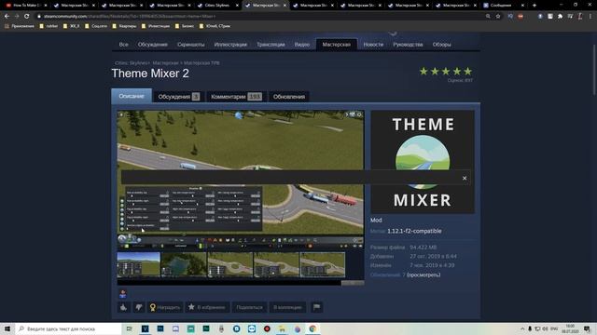
Task: Open the Квартиры bookmarks folder
Action: [x=124, y=26]
